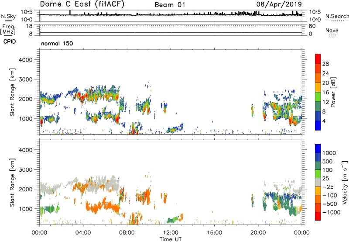Click the '08:00' time tick label
The width and height of the screenshot is (349, 242).
click(x=127, y=233)
